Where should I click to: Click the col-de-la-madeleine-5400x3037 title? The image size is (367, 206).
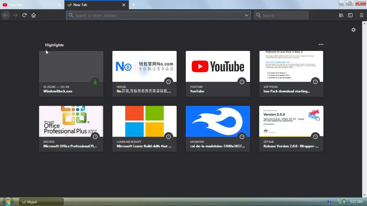pyautogui.click(x=218, y=146)
